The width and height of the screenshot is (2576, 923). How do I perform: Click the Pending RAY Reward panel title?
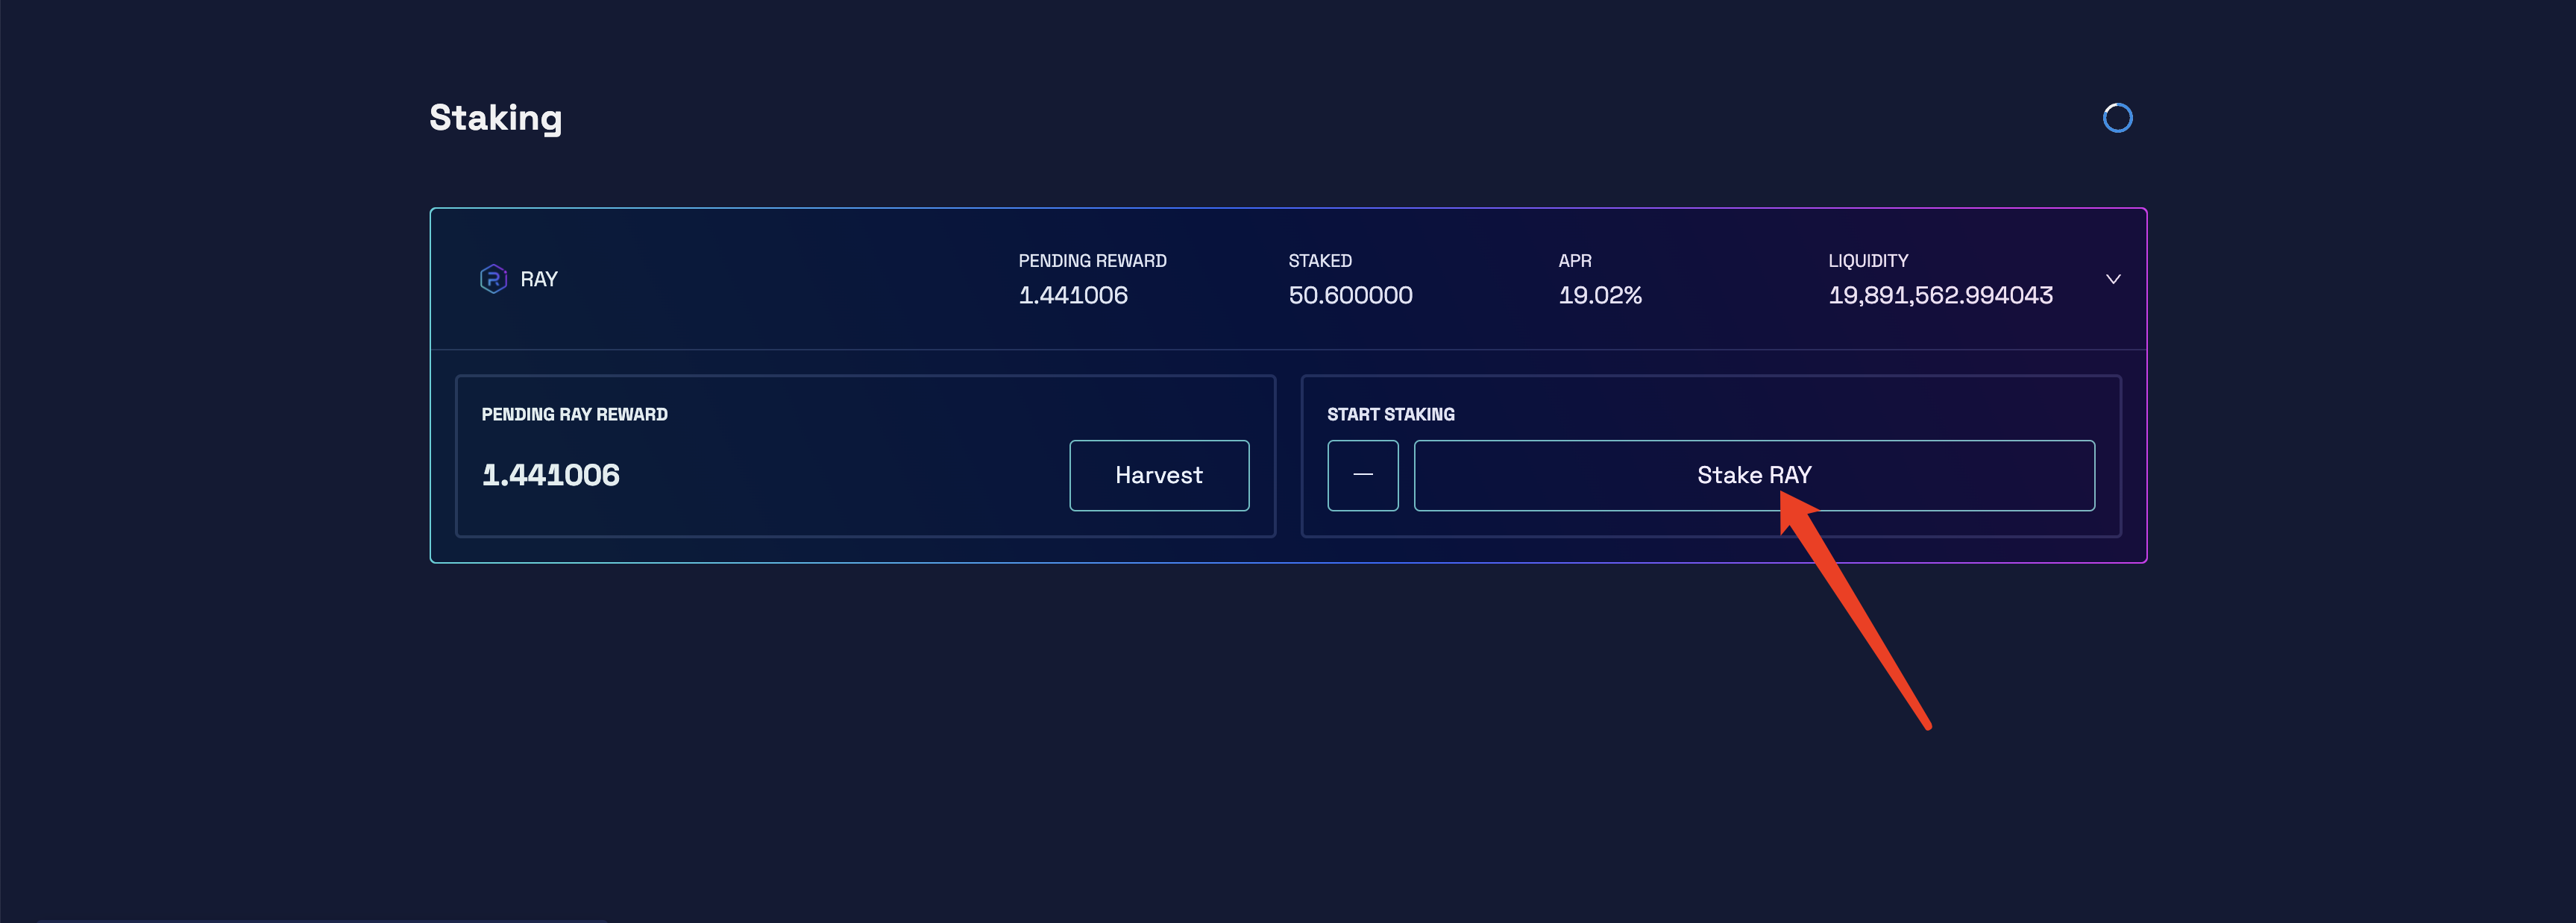(x=574, y=414)
